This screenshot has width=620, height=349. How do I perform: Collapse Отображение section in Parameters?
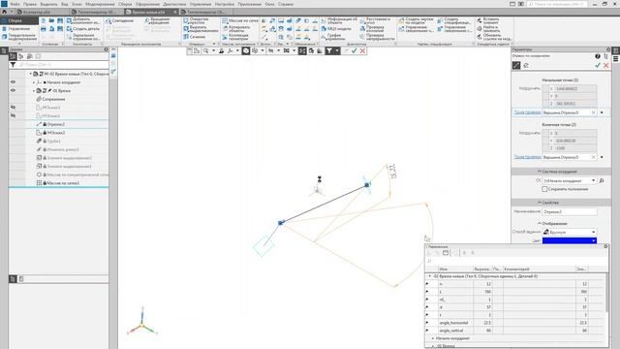click(x=539, y=223)
